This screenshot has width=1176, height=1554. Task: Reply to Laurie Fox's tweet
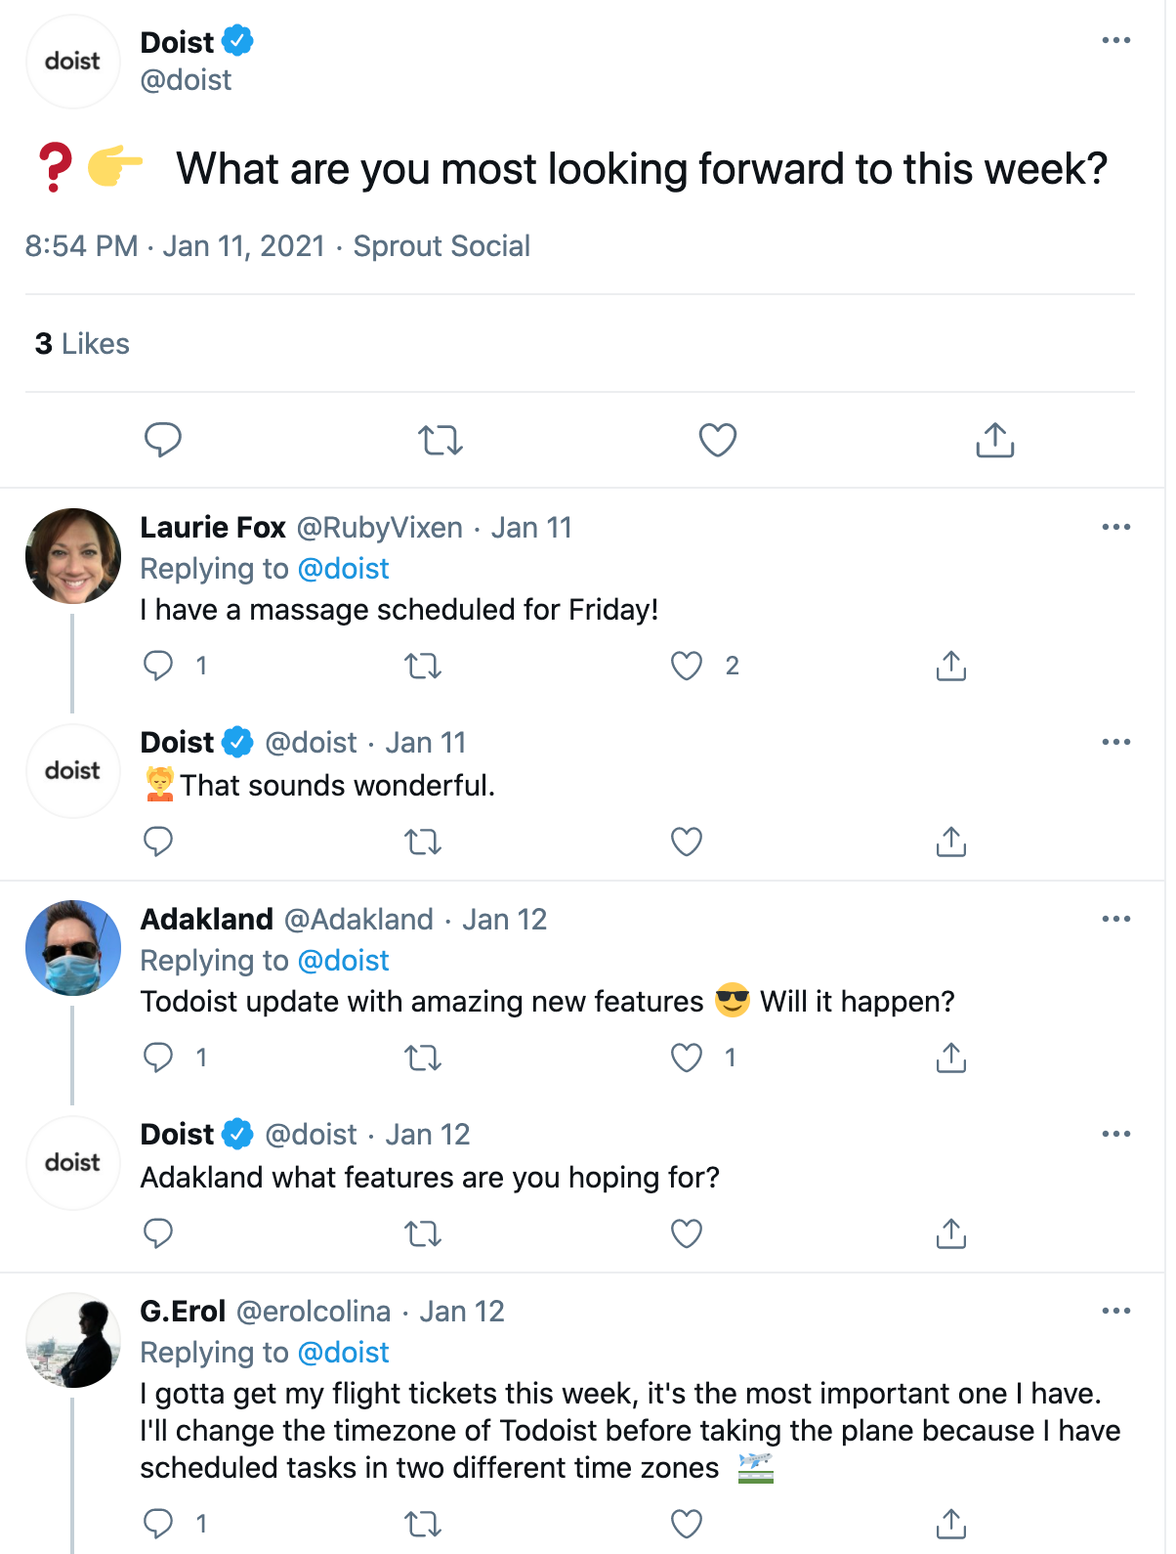(x=158, y=666)
